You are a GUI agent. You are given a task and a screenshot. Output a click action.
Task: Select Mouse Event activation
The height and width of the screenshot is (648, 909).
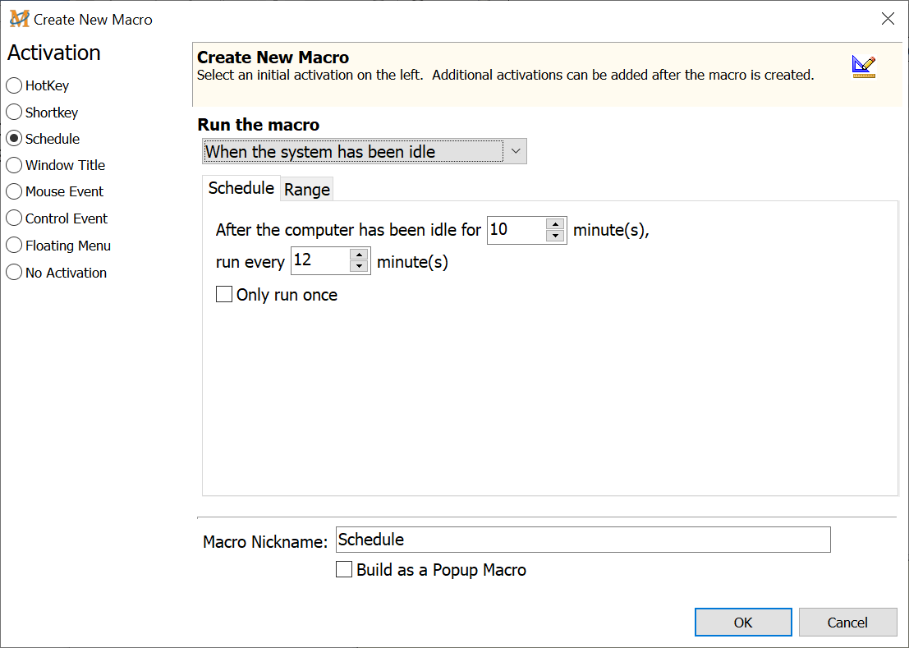[14, 191]
